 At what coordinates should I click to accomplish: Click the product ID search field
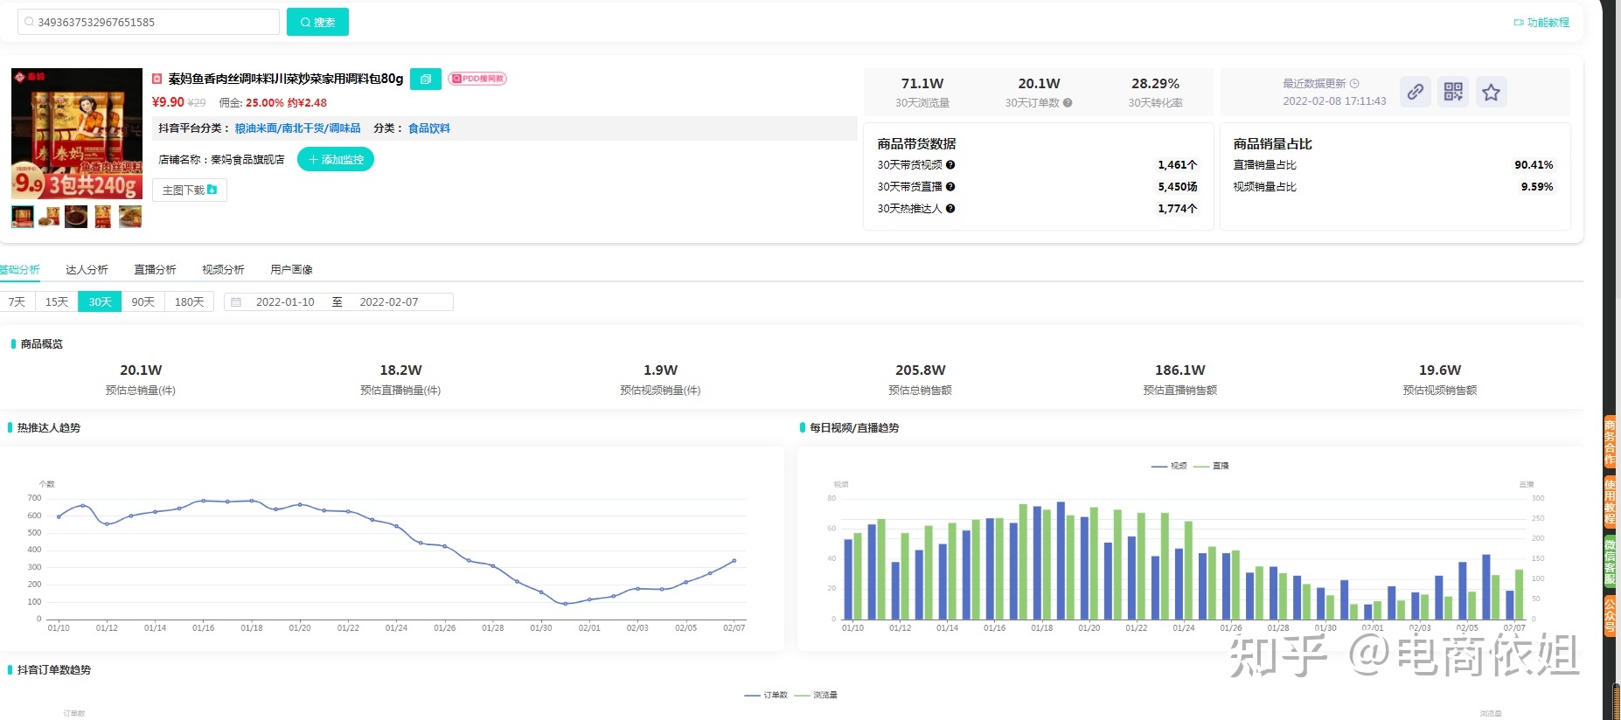coord(149,22)
